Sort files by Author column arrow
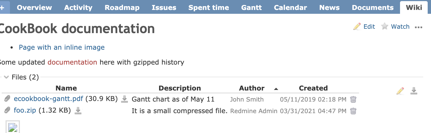Viewport: 431px width, 133px height. click(276, 89)
